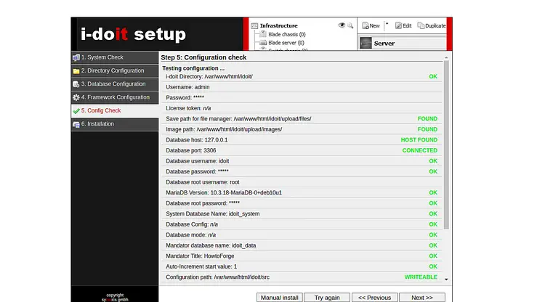Image resolution: width=545 pixels, height=302 pixels.
Task: Click 'Configuration path: /var/www/html/idoit/src' text
Action: pos(217,277)
